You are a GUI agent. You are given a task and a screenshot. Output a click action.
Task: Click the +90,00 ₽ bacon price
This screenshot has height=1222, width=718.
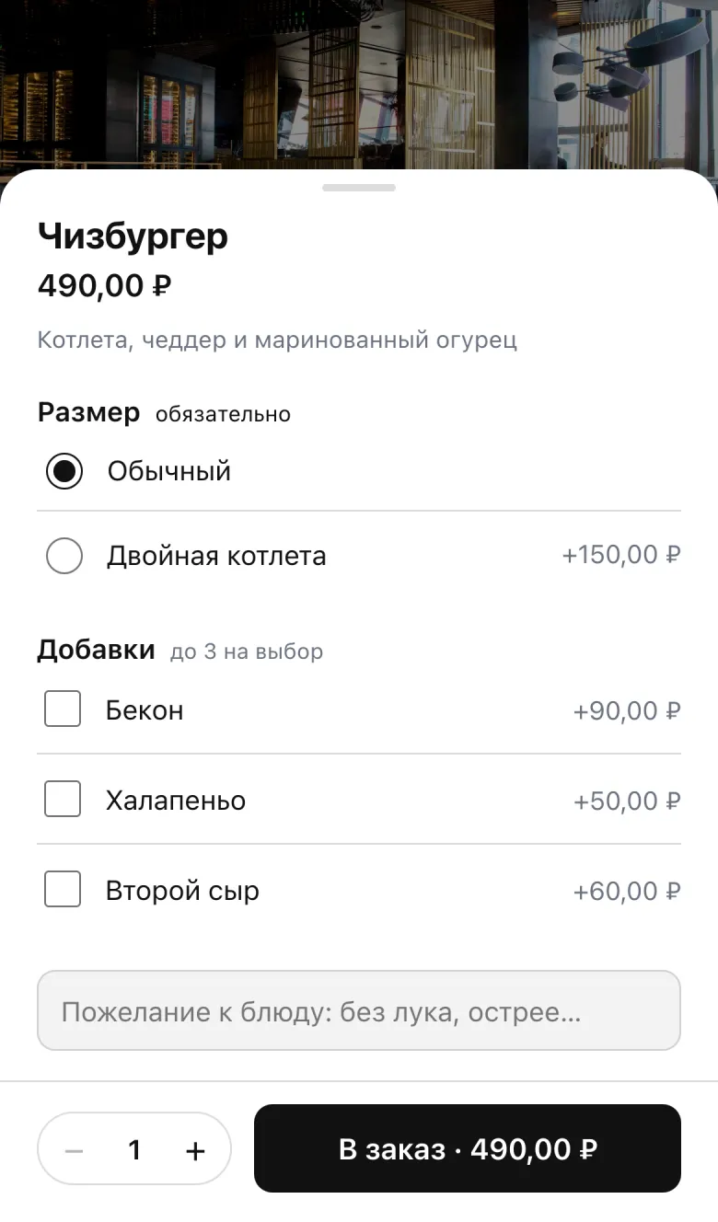point(627,710)
